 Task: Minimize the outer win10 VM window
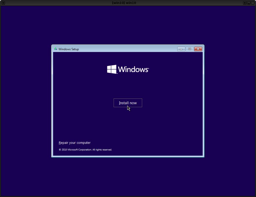click(249, 3)
